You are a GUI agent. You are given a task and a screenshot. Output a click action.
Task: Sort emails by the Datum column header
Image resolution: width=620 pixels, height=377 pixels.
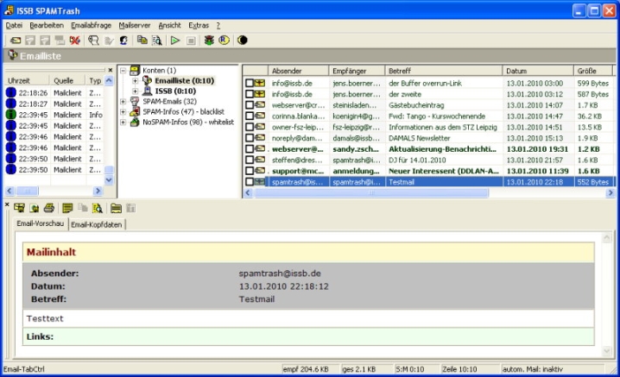[535, 70]
